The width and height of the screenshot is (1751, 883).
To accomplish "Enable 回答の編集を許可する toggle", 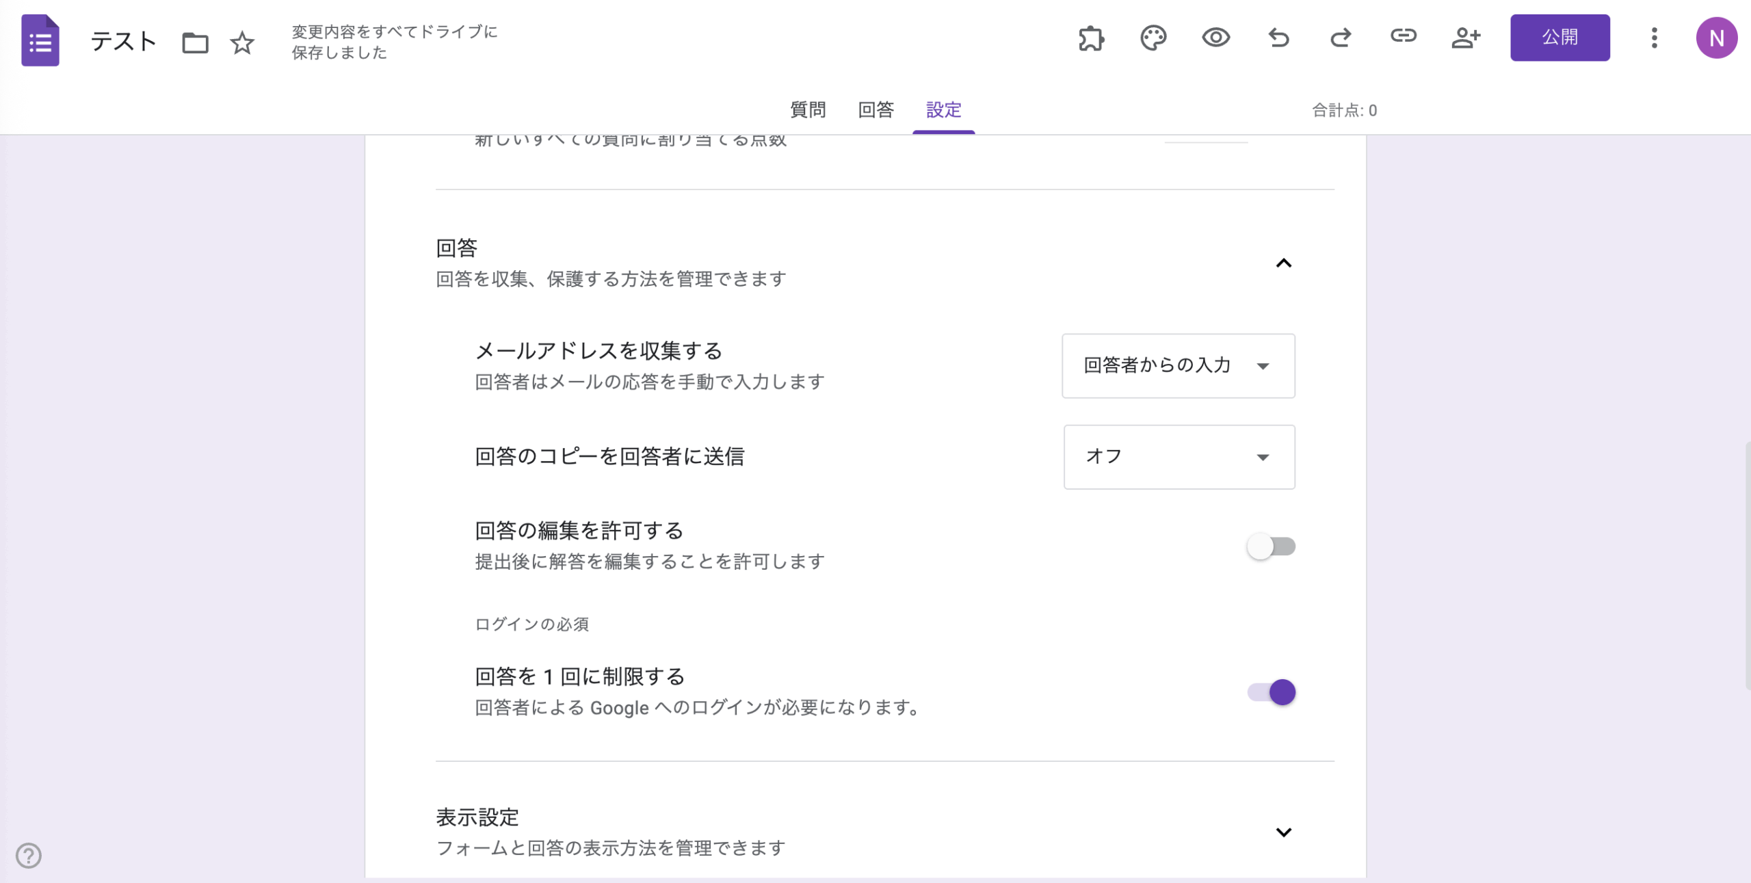I will click(1270, 546).
